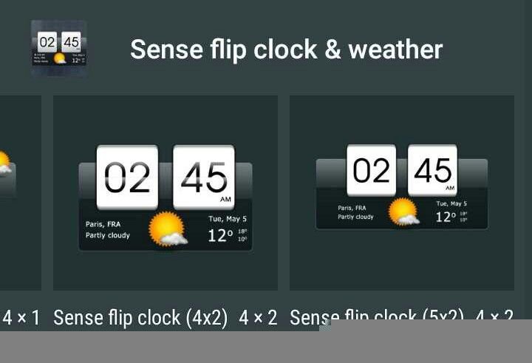
Task: Tap Tue, May 5 date in 4x2 widget
Action: [x=228, y=219]
